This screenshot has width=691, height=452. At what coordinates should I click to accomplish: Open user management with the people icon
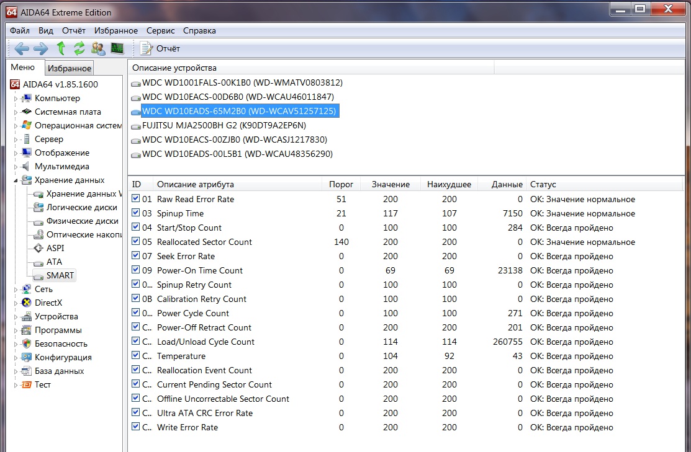pyautogui.click(x=98, y=48)
